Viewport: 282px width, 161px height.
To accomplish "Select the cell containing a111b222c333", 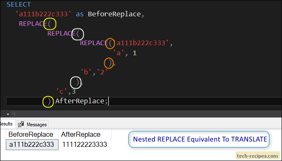I will 32,144.
